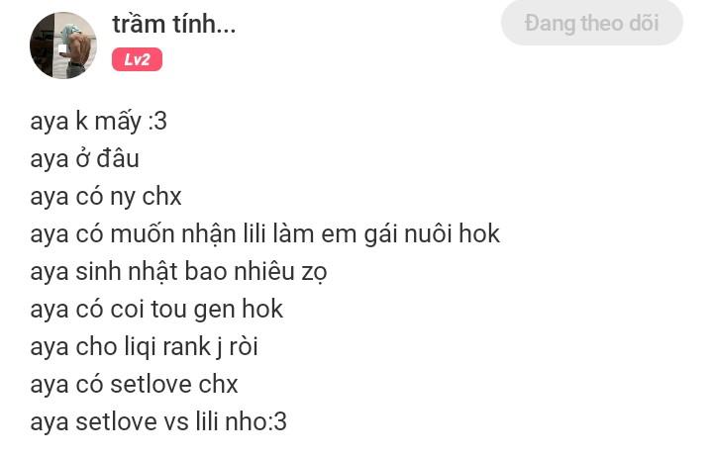The height and width of the screenshot is (457, 713).
Task: Click the line 'aya cho liqi rank j ròi'
Action: click(x=145, y=347)
